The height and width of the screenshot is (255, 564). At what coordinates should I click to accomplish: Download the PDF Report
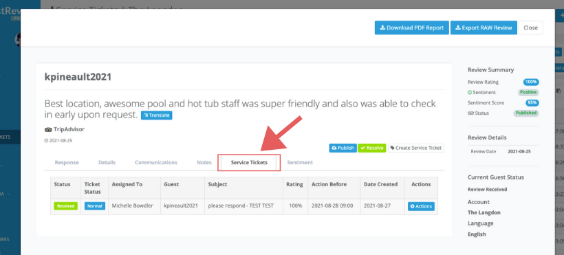pos(412,27)
